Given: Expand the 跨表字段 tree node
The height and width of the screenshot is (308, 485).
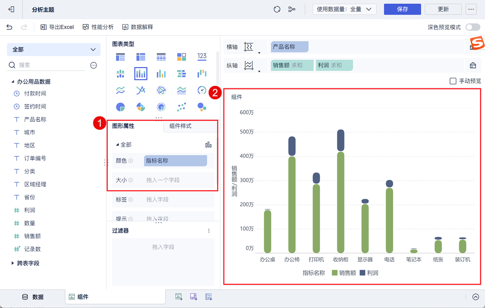Looking at the screenshot, I should click(12, 263).
